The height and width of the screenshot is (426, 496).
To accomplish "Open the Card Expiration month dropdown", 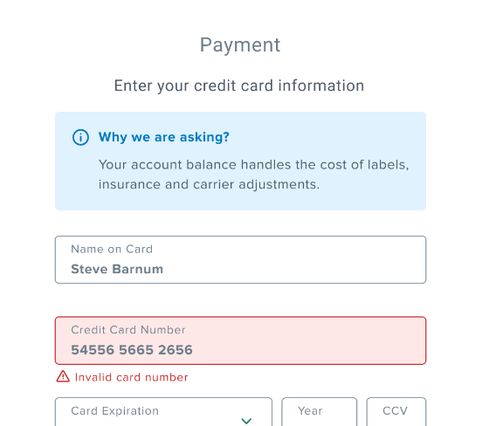I will click(x=163, y=412).
